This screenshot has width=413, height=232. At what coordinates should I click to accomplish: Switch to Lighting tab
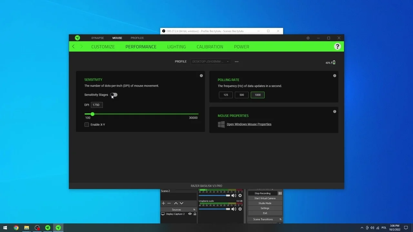[x=176, y=47]
